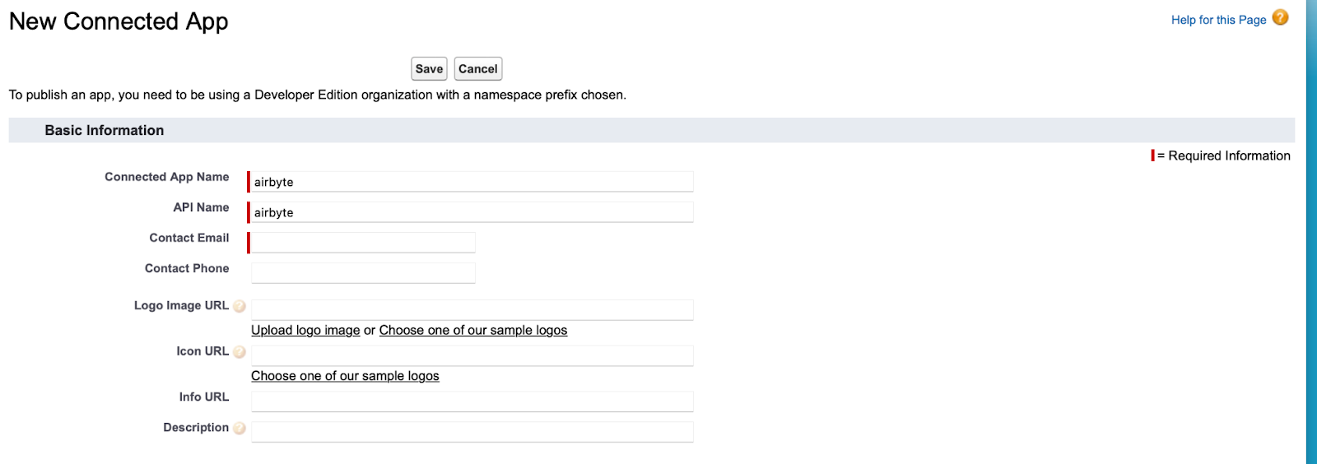Select the Contact Email input field
The width and height of the screenshot is (1317, 464).
tap(363, 243)
